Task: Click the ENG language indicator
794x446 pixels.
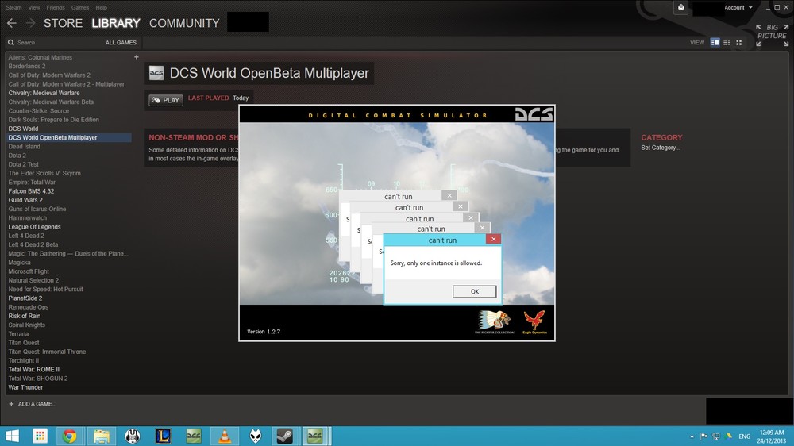Action: point(745,436)
